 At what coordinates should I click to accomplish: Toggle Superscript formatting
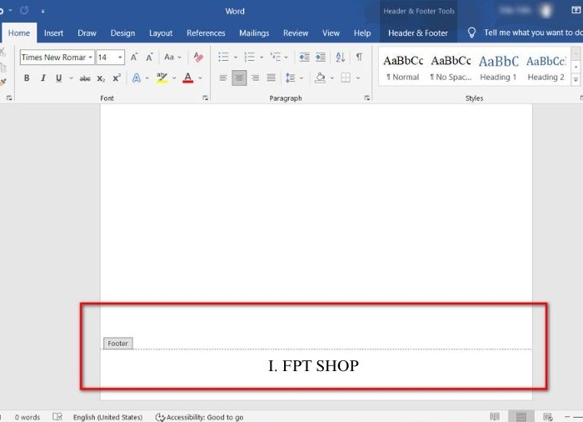(x=117, y=78)
